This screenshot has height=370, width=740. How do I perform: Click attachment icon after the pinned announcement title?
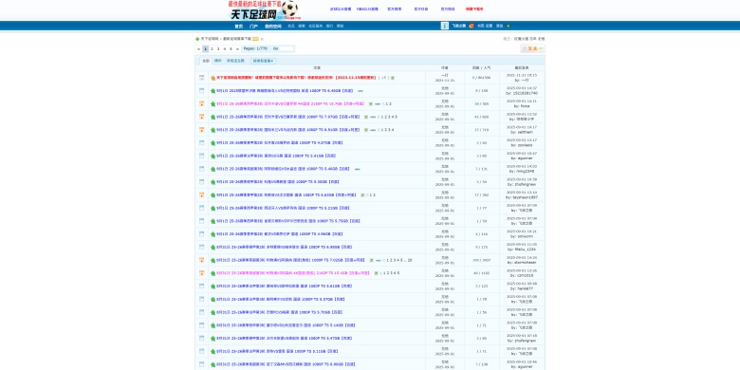[393, 78]
